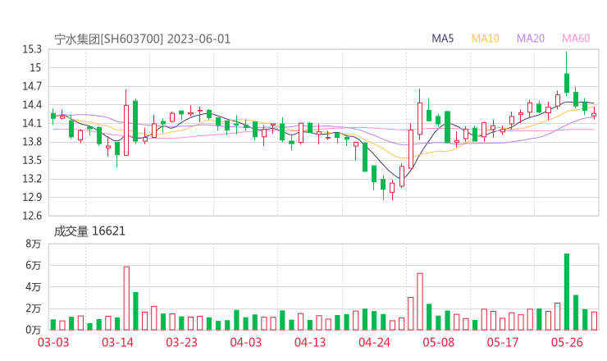Click the 2万 volume axis label

(x=34, y=308)
